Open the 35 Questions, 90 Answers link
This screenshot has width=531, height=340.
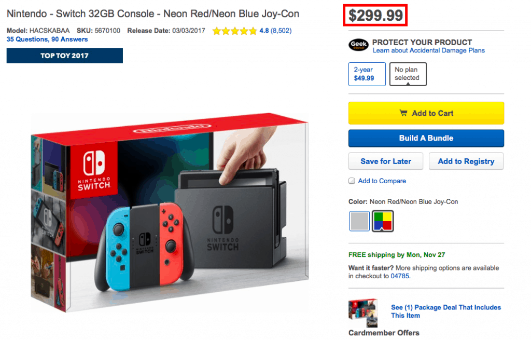(47, 39)
